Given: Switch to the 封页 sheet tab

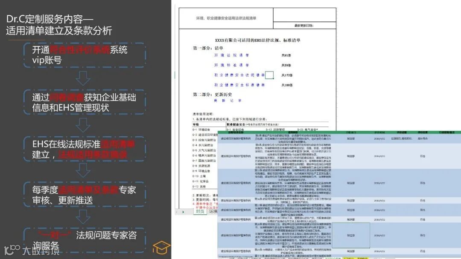Looking at the screenshot, I should 200,211.
